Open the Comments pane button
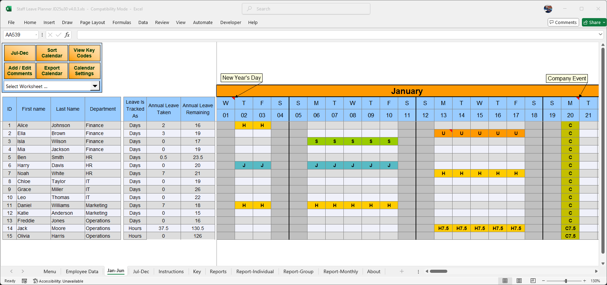Image resolution: width=607 pixels, height=285 pixels. pyautogui.click(x=563, y=22)
